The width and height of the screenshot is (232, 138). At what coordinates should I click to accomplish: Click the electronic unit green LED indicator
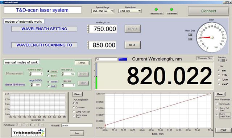pos(156,9)
